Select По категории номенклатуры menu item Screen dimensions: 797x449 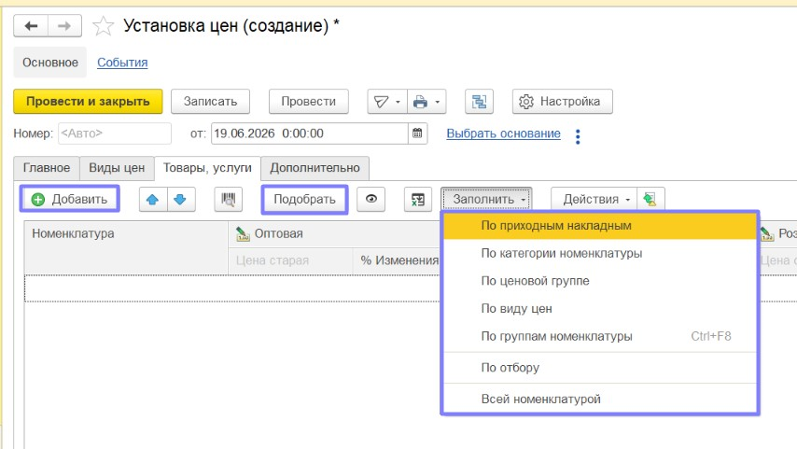point(600,253)
